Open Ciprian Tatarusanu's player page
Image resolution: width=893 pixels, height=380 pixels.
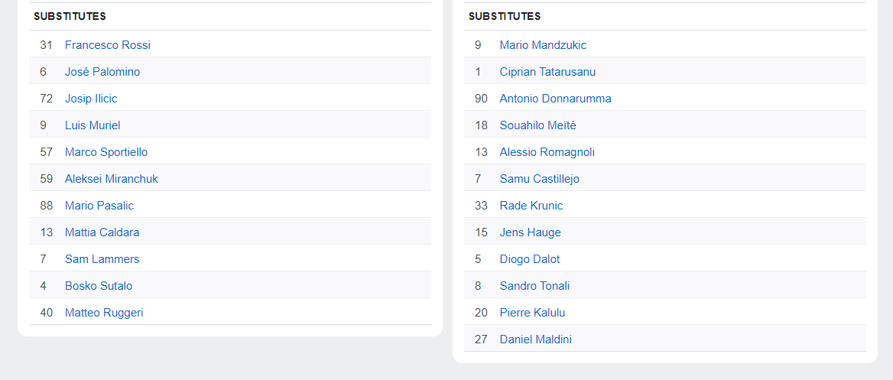547,72
